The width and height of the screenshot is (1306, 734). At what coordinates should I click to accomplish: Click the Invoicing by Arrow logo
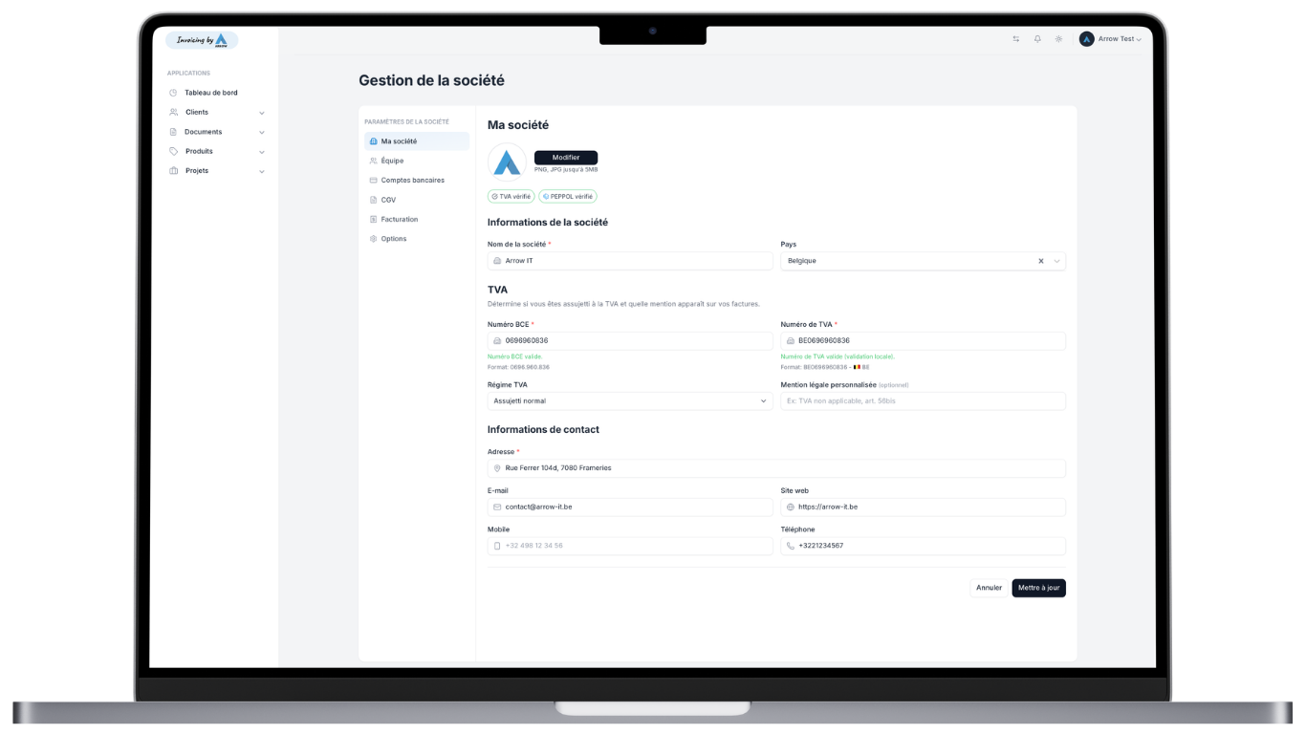tap(202, 40)
